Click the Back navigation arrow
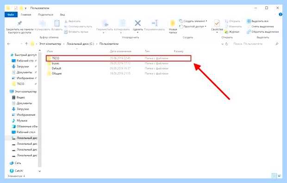The width and height of the screenshot is (287, 183). [9, 44]
